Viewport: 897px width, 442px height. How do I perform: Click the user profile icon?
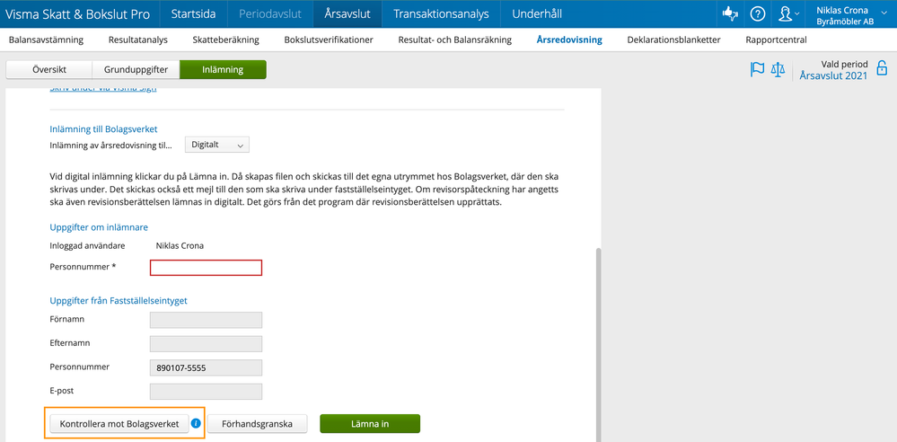click(x=786, y=13)
